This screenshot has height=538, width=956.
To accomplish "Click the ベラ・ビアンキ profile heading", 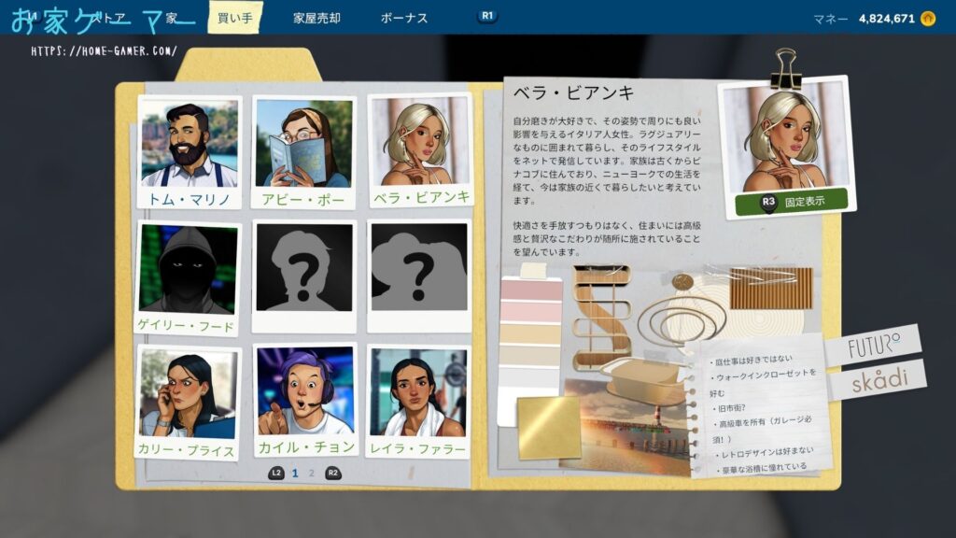I will click(x=573, y=92).
